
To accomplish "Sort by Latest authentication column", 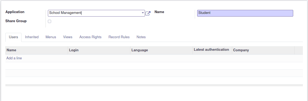I will point(212,50).
